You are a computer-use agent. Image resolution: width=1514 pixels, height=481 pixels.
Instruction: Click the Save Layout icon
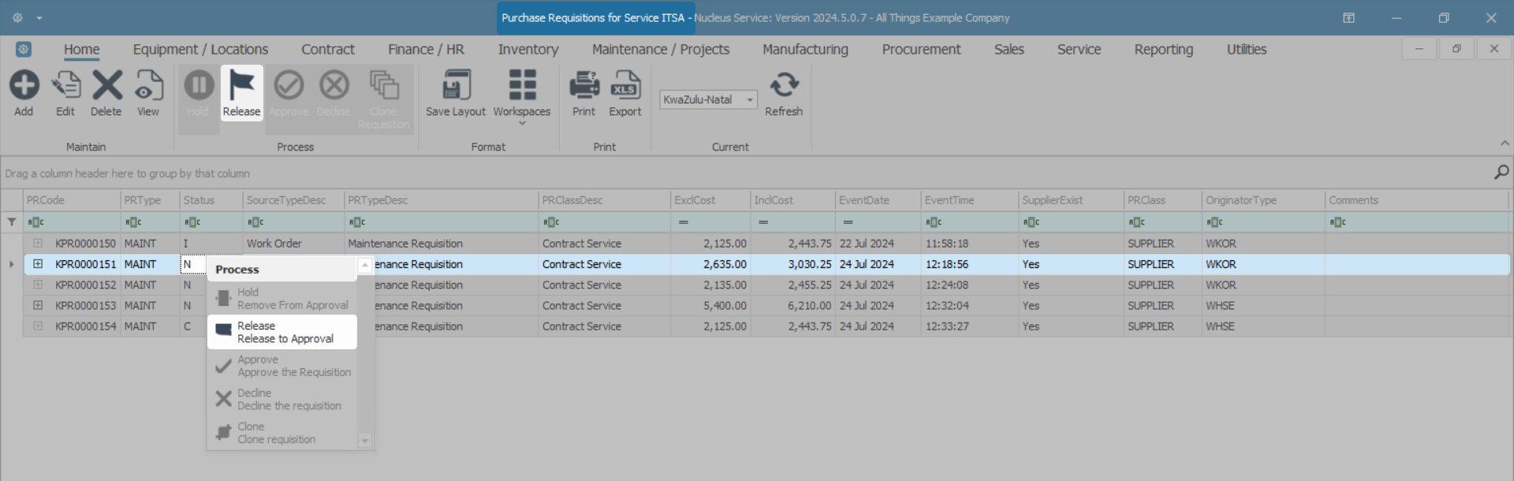pyautogui.click(x=456, y=85)
